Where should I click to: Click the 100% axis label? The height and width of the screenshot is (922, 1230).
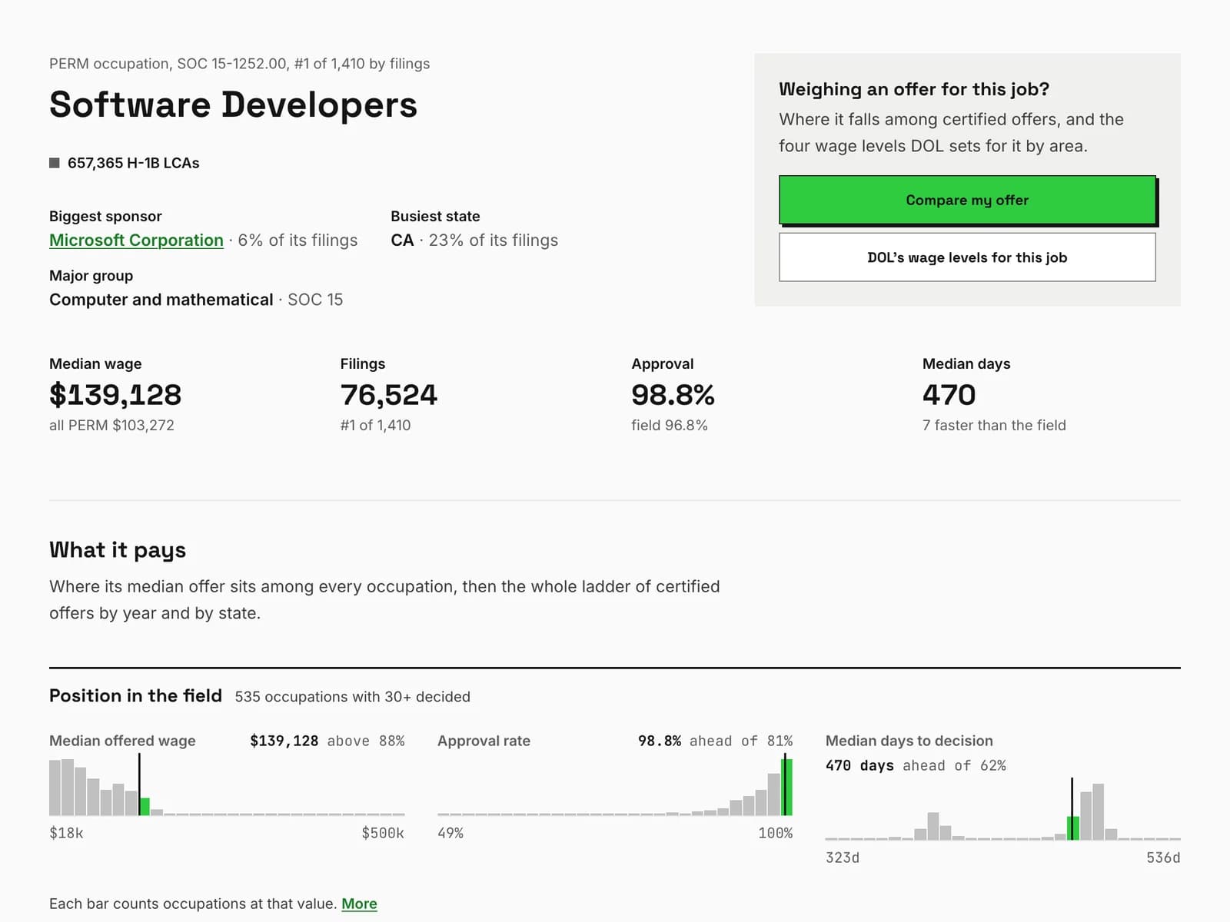[775, 833]
